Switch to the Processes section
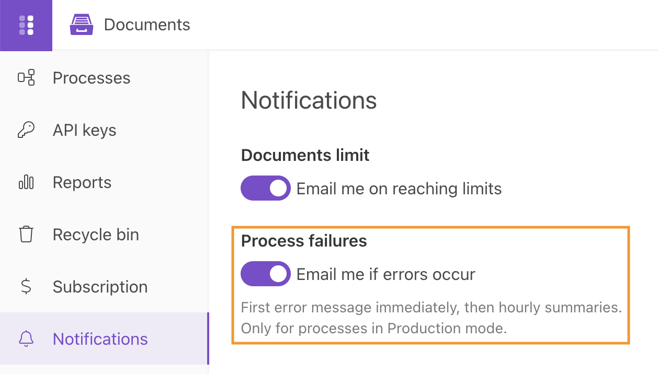The image size is (658, 374). 91,77
